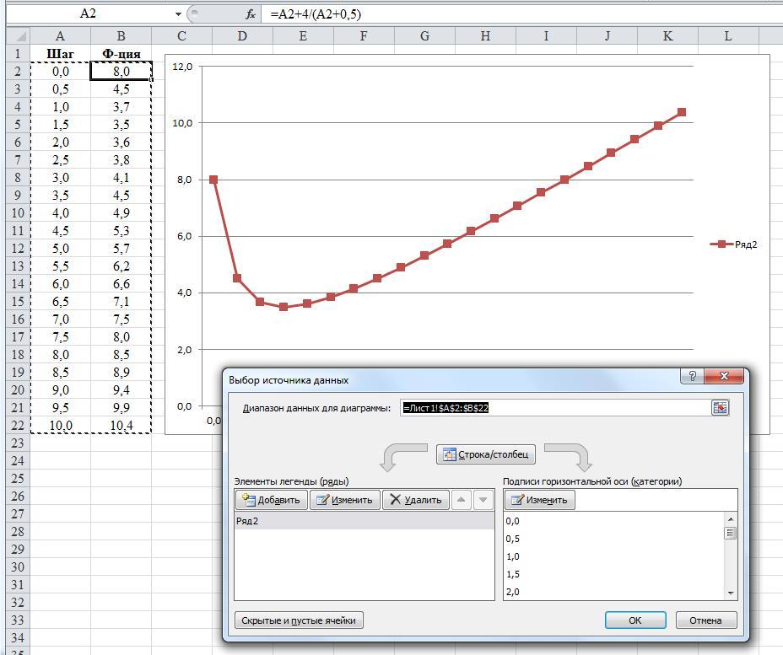
Task: Click cell B22 with value 10,4
Action: tap(121, 426)
